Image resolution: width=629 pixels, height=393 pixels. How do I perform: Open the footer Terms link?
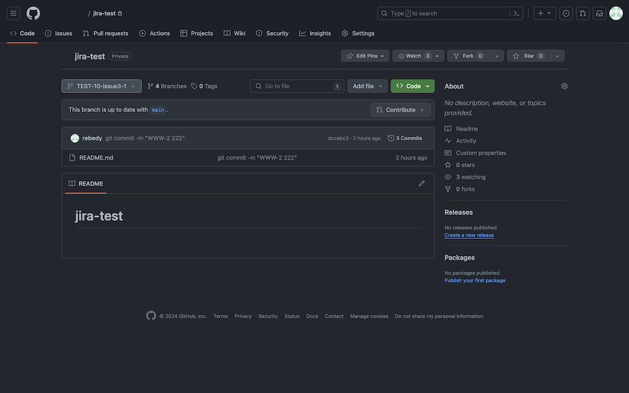pyautogui.click(x=221, y=316)
